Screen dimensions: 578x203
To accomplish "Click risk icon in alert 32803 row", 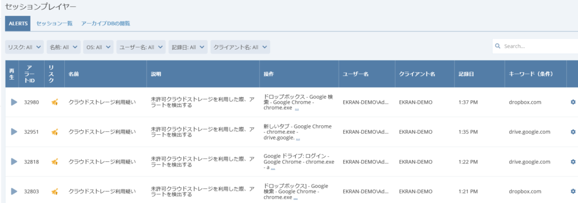I will click(x=55, y=191).
